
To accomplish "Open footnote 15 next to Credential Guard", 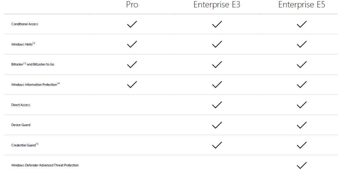I will [x=37, y=144].
